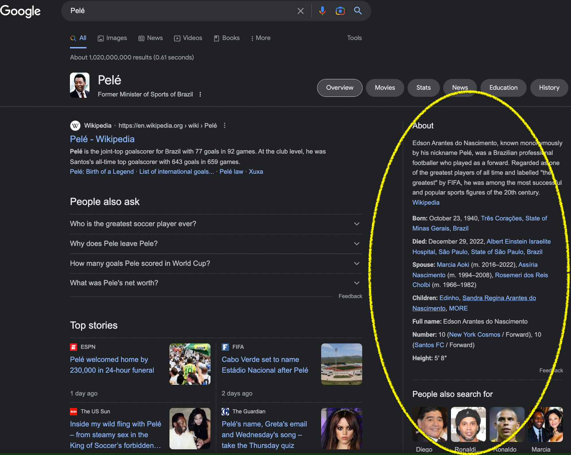This screenshot has width=571, height=455.
Task: Open ESPN funeral crowd thumbnail
Action: (x=190, y=364)
